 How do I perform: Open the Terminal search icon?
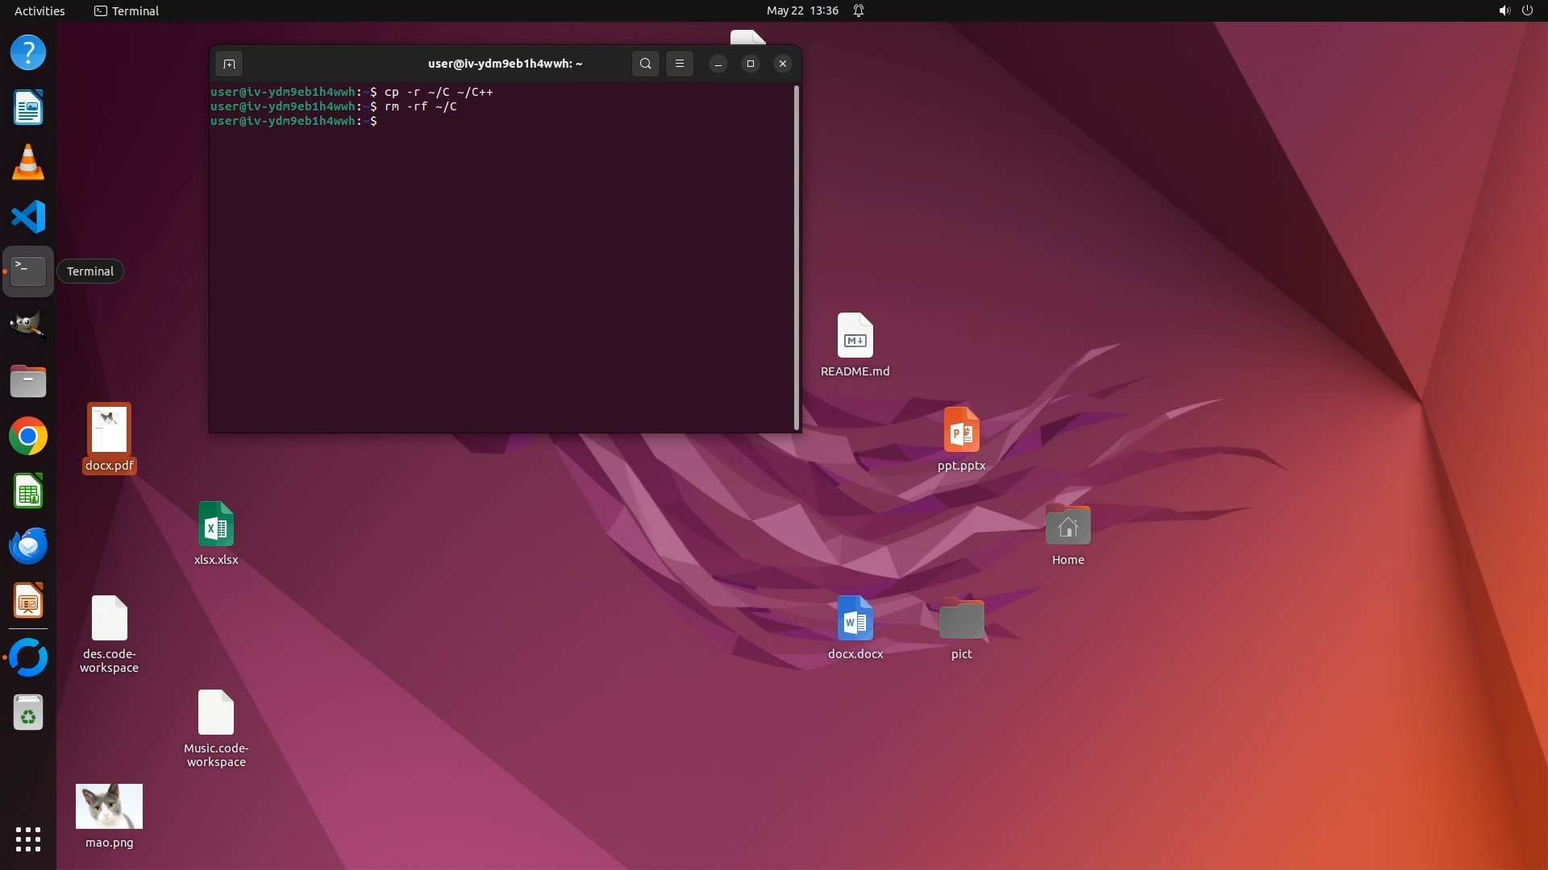point(645,64)
